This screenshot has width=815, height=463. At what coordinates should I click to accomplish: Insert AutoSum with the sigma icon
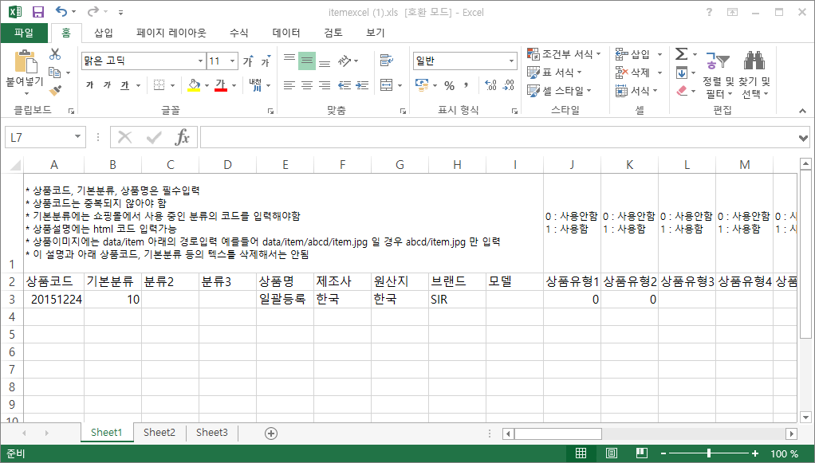tap(681, 54)
